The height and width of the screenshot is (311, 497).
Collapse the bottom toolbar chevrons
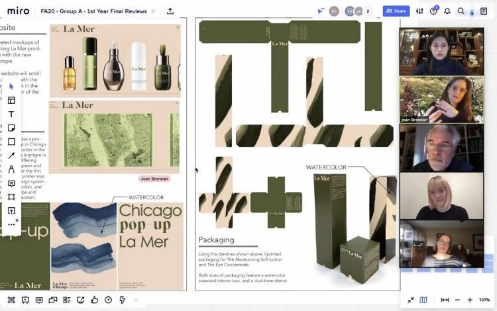tap(137, 300)
